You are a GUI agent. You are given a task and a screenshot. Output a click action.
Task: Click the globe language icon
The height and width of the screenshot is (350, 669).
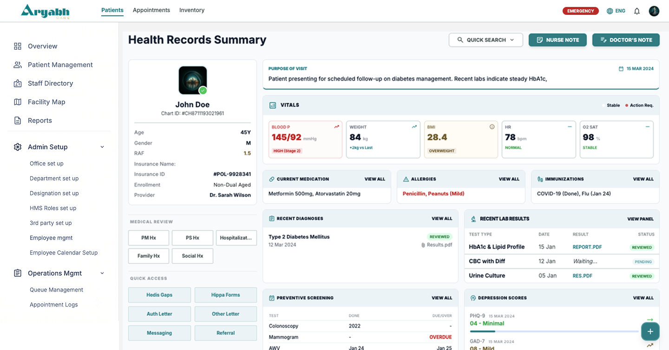tap(610, 11)
